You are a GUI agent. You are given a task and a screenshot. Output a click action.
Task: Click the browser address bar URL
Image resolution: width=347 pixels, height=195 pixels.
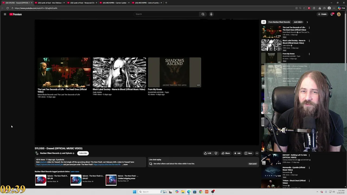coord(36,8)
